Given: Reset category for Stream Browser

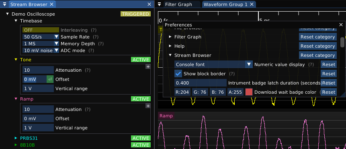Looking at the screenshot, I should coord(318,55).
